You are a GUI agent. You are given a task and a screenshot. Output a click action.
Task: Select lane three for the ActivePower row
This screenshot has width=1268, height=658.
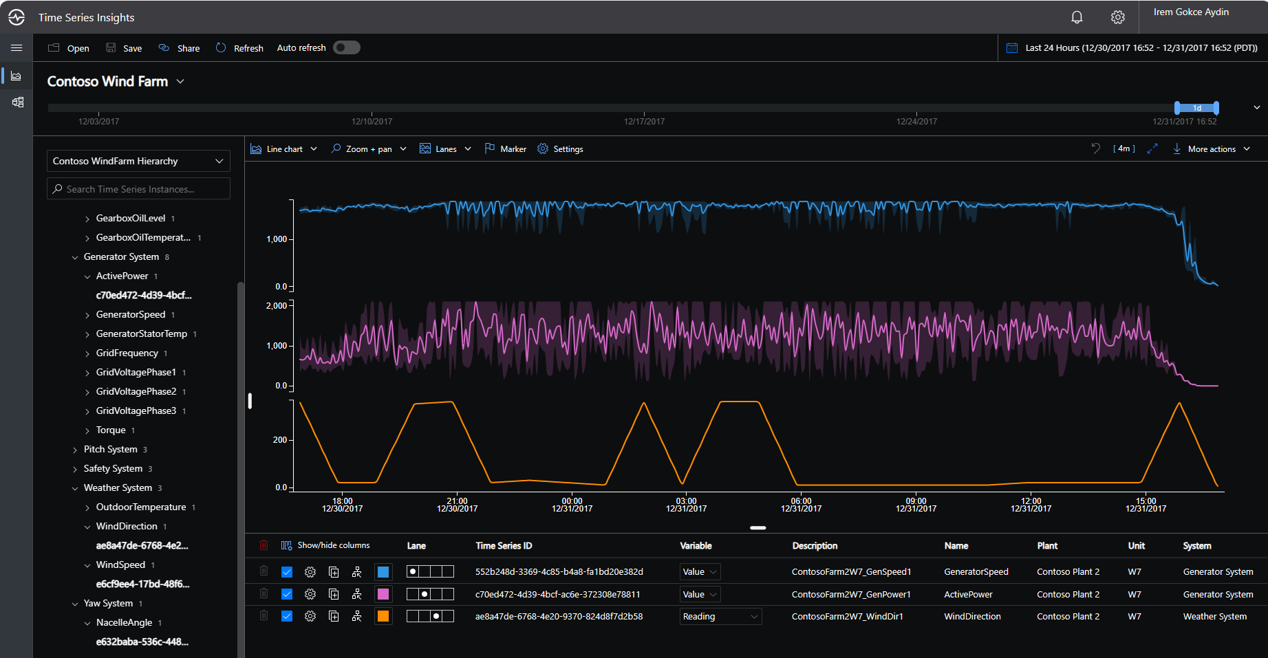[x=436, y=594]
